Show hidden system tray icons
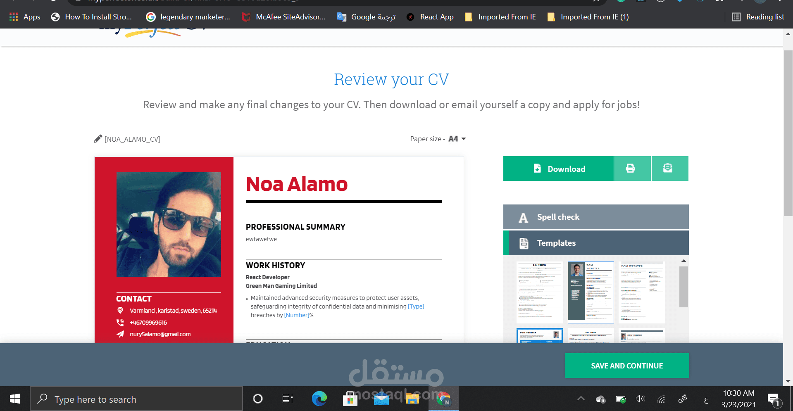The image size is (793, 411). click(581, 399)
